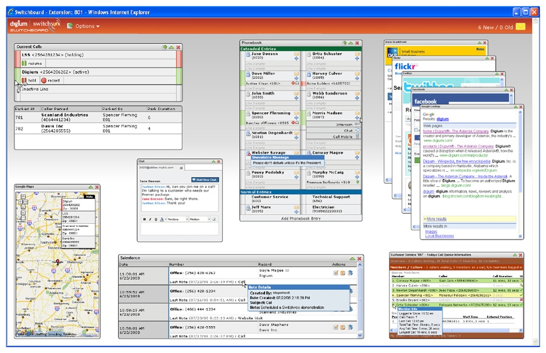Collapse the Phonebook panel
This screenshot has width=546, height=353.
(x=351, y=43)
